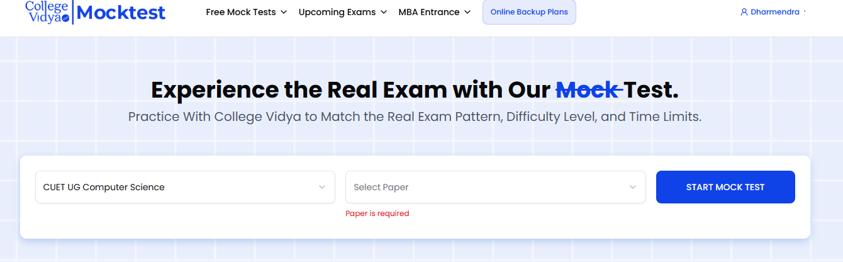Click the user profile icon beside Dharmendra
Image resolution: width=843 pixels, height=262 pixels.
[744, 12]
